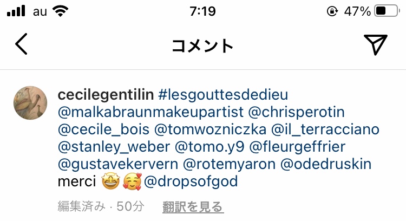The height and width of the screenshot is (221, 406).
Task: Open the @malkabraunmakeupartist mention
Action: pyautogui.click(x=150, y=112)
